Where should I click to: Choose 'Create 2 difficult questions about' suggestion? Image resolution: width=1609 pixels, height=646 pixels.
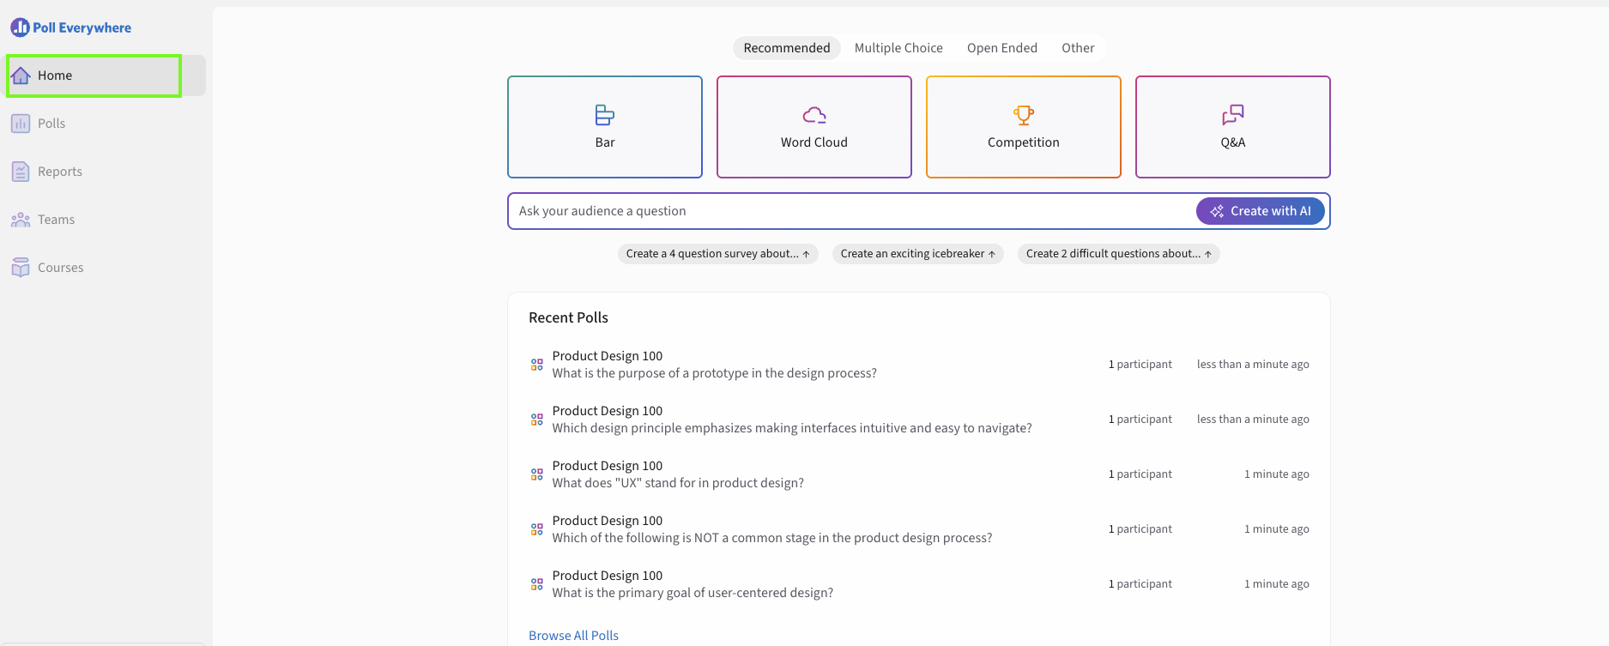(1118, 254)
